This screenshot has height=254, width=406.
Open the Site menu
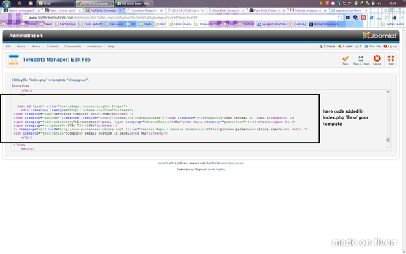coord(8,47)
